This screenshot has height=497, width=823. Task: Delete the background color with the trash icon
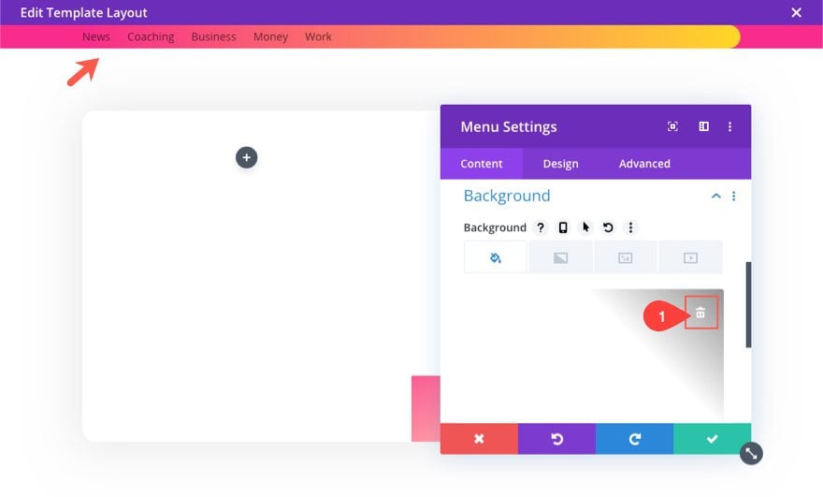click(x=700, y=314)
